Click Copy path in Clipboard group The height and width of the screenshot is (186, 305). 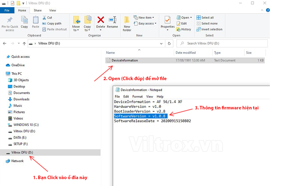[52, 23]
